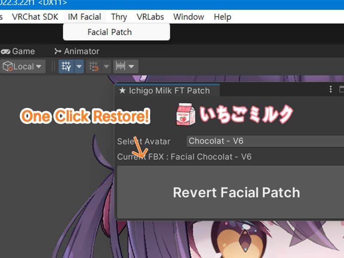Toggle Local/Global handle orientation
Viewport: 344px width, 258px height.
tap(21, 66)
